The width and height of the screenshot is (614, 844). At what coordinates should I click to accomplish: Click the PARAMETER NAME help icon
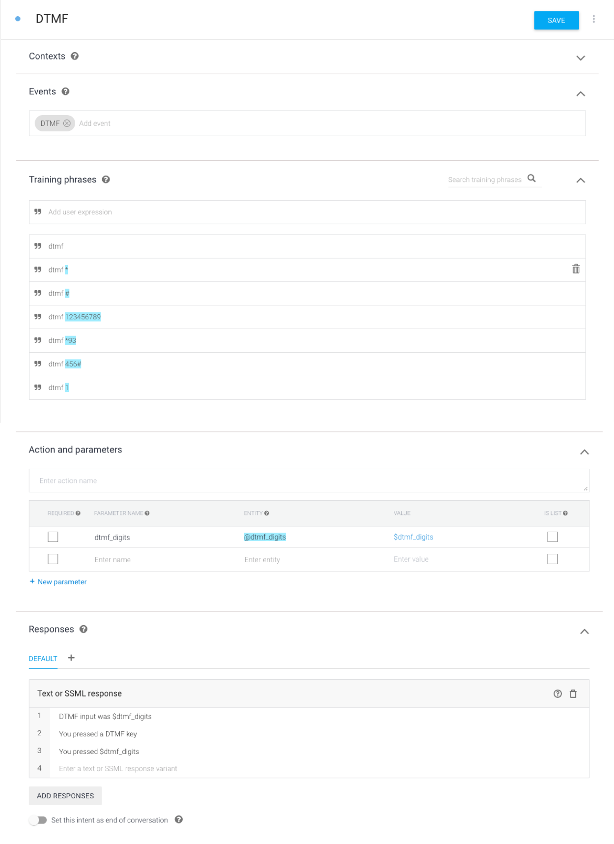147,513
